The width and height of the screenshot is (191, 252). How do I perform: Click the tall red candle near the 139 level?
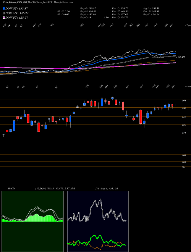141,117
